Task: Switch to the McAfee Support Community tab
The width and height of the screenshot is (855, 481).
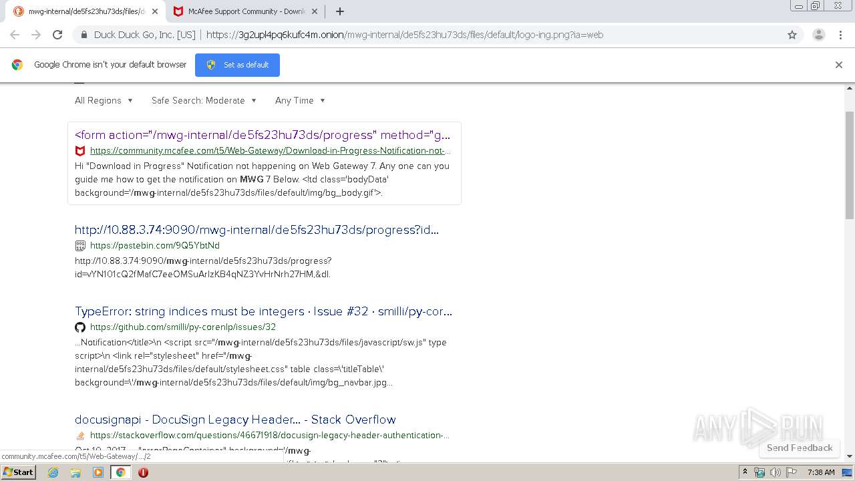Action: point(246,11)
